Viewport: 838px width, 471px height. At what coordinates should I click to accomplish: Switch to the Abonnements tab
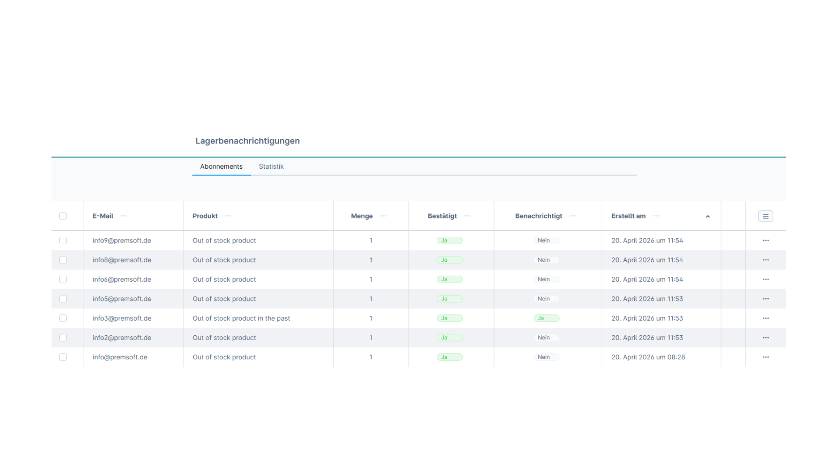point(221,167)
